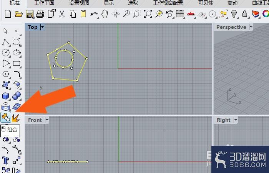This screenshot has height=173, width=269.
Task: Select the Circle tool
Action: [6, 53]
